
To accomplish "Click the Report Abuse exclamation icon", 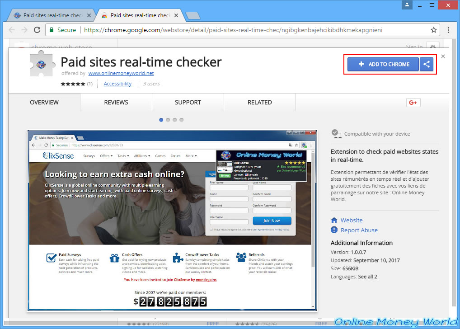I will point(334,230).
